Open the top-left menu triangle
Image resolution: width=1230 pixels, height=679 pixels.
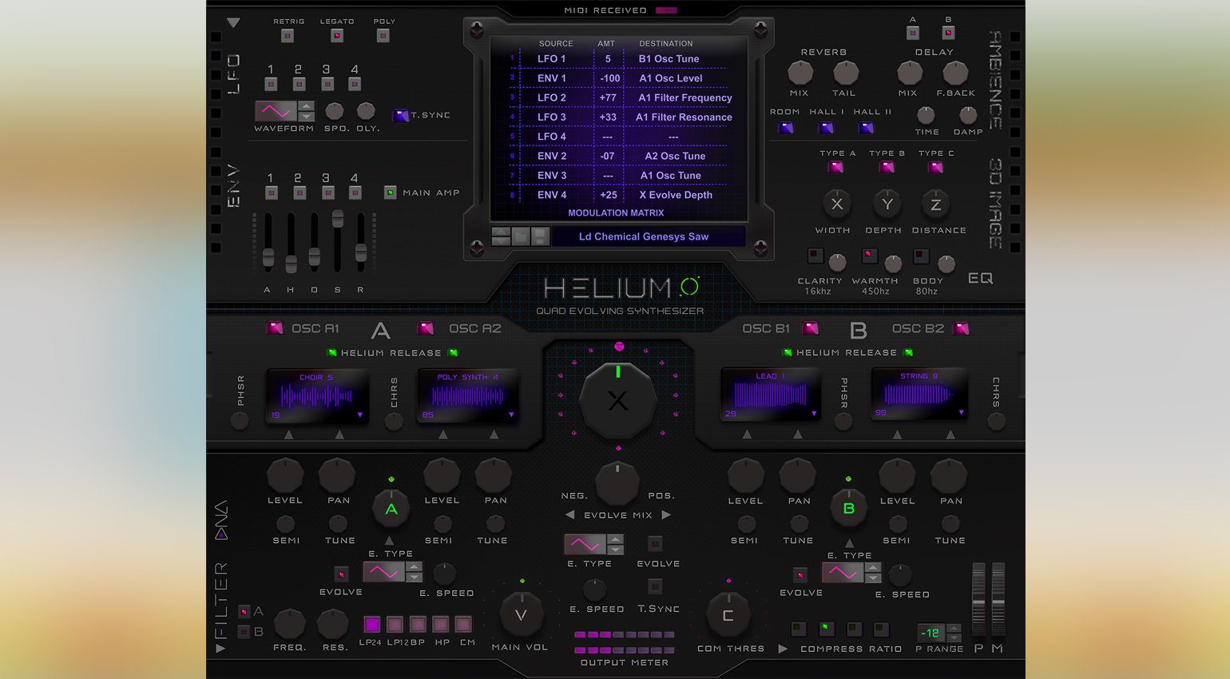tap(233, 23)
